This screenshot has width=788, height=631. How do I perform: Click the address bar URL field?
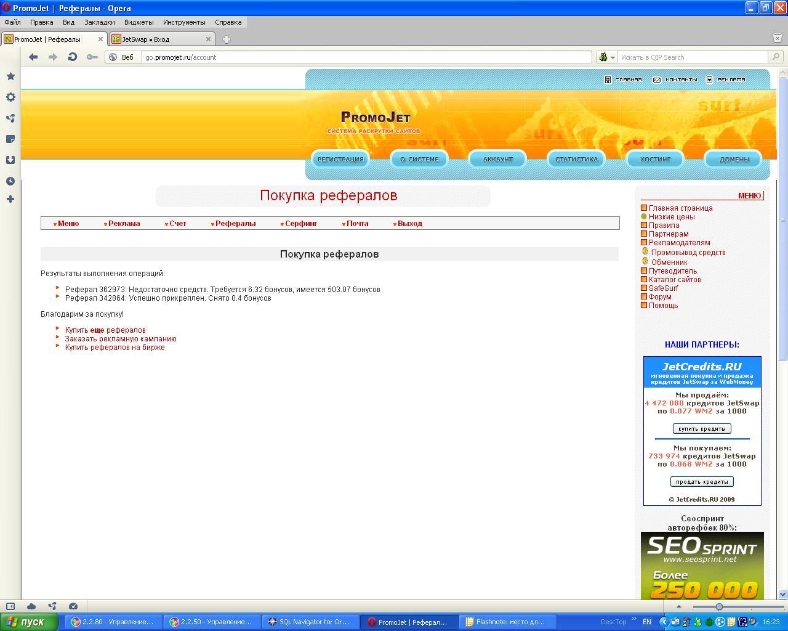coord(367,57)
